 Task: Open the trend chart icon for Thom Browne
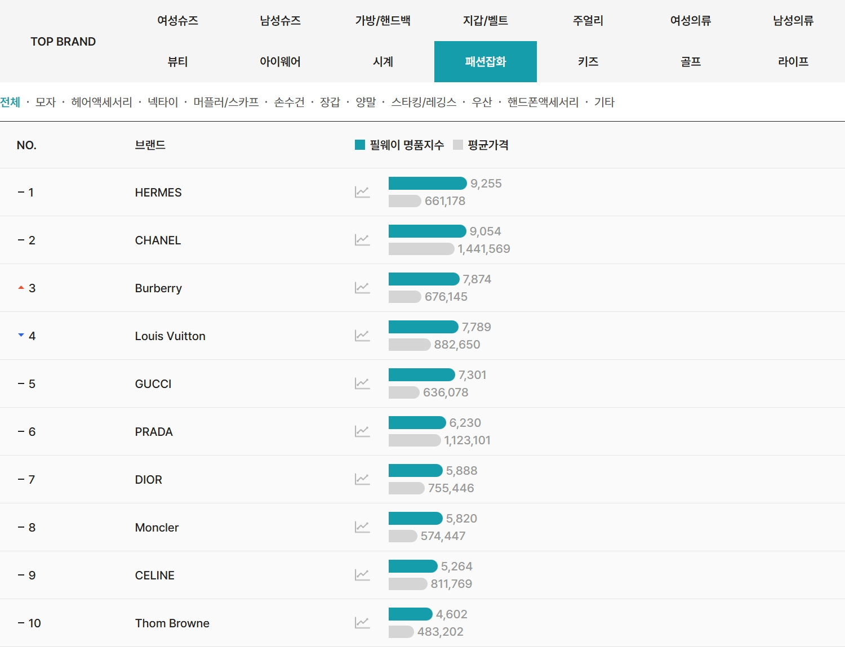coord(362,623)
